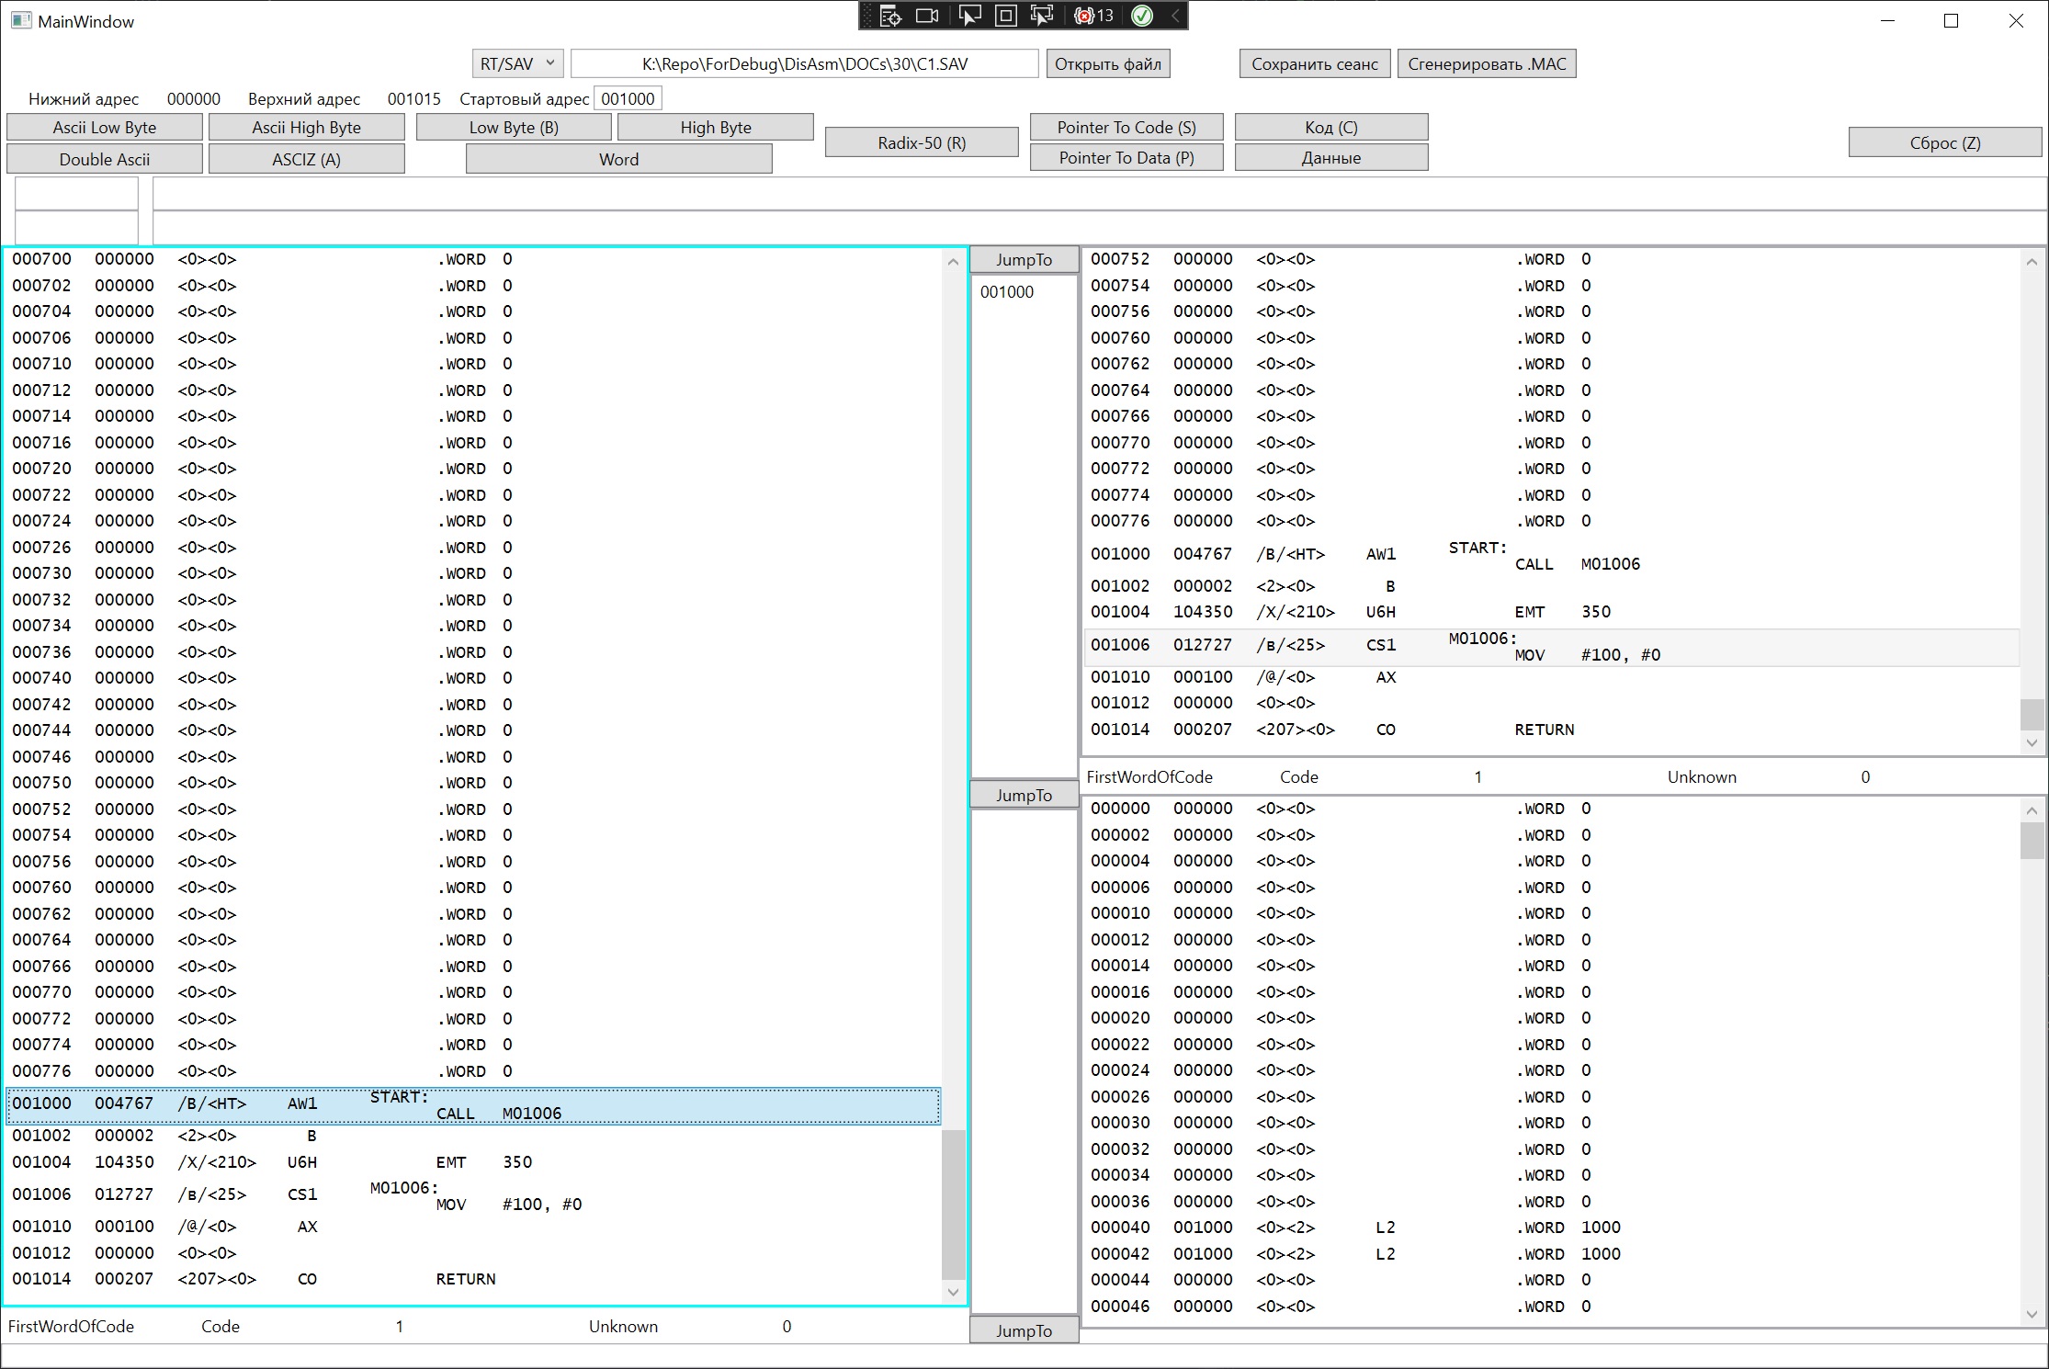Viewport: 2049px width, 1369px height.
Task: Click the camera icon in debug toolbar
Action: pyautogui.click(x=928, y=16)
